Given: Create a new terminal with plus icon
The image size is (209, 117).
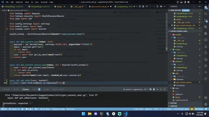Looking at the screenshot, I should 145,89.
